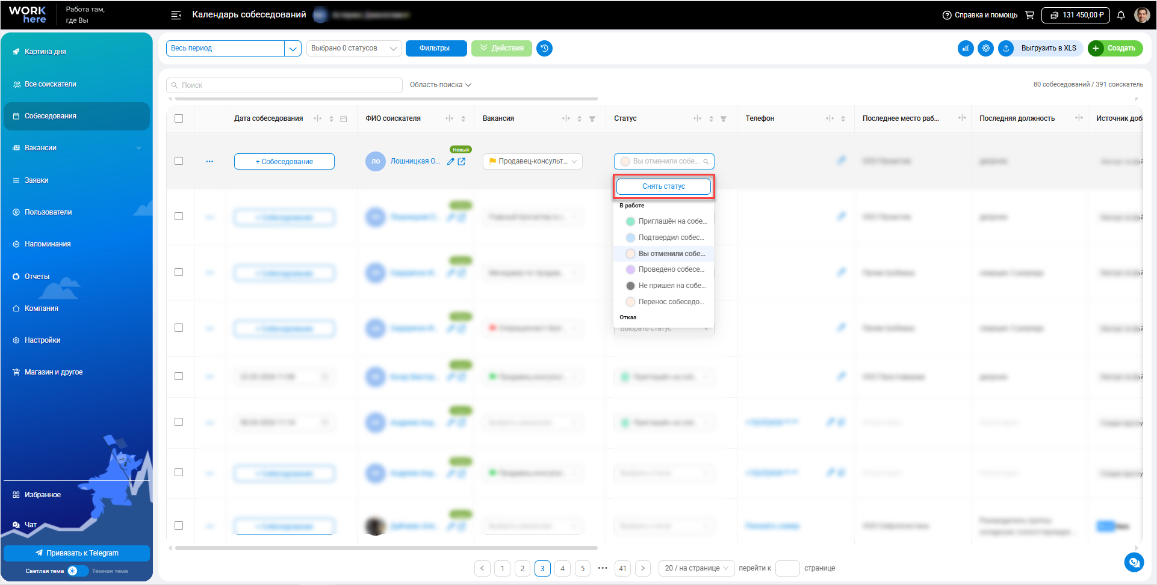The width and height of the screenshot is (1157, 585).
Task: Click the green Создать button
Action: click(1115, 48)
